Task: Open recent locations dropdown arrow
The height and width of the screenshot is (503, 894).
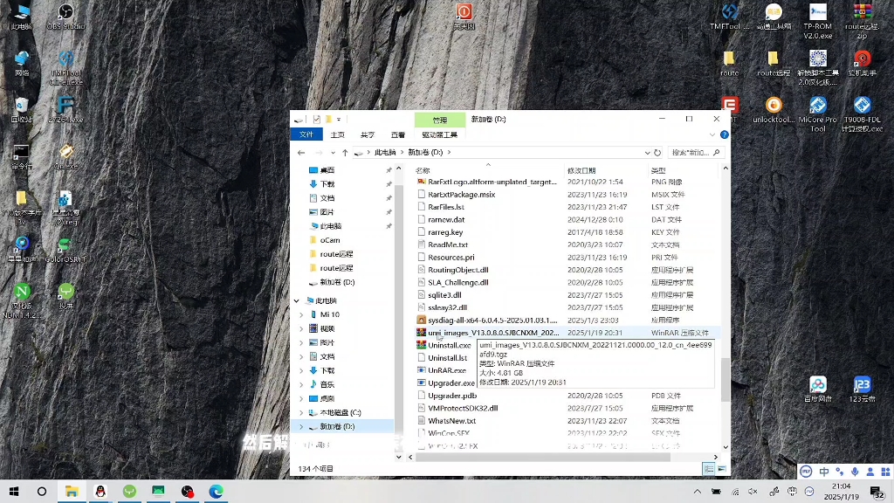Action: pos(334,152)
